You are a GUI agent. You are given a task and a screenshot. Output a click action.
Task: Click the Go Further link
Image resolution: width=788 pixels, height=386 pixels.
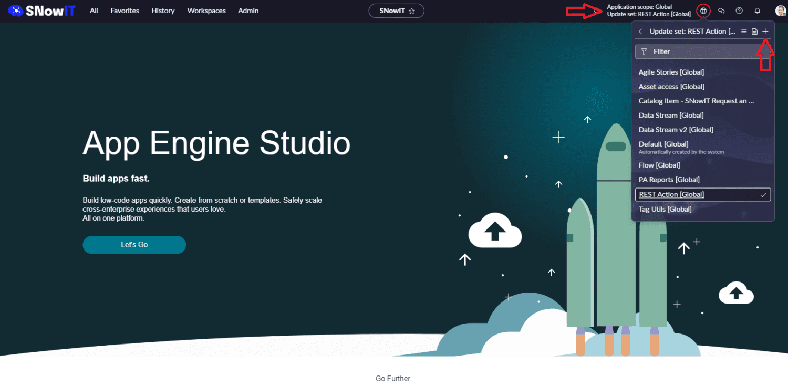[392, 378]
